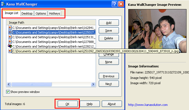
Task: Click the preview photo thumbnail
Action: click(x=157, y=31)
